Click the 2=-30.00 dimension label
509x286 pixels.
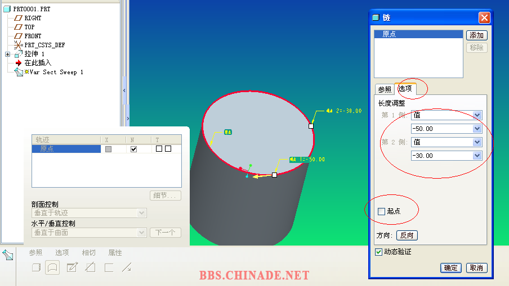[344, 111]
